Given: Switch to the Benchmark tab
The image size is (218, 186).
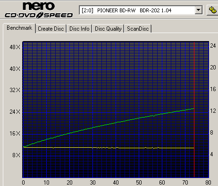Looking at the screenshot, I should pos(19,28).
